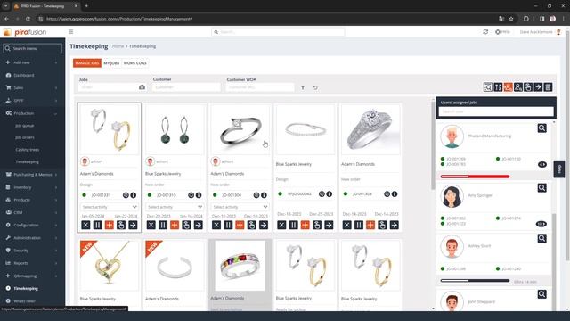The image size is (570, 321).
Task: Click the X icon on job JO-001306
Action: point(216,225)
